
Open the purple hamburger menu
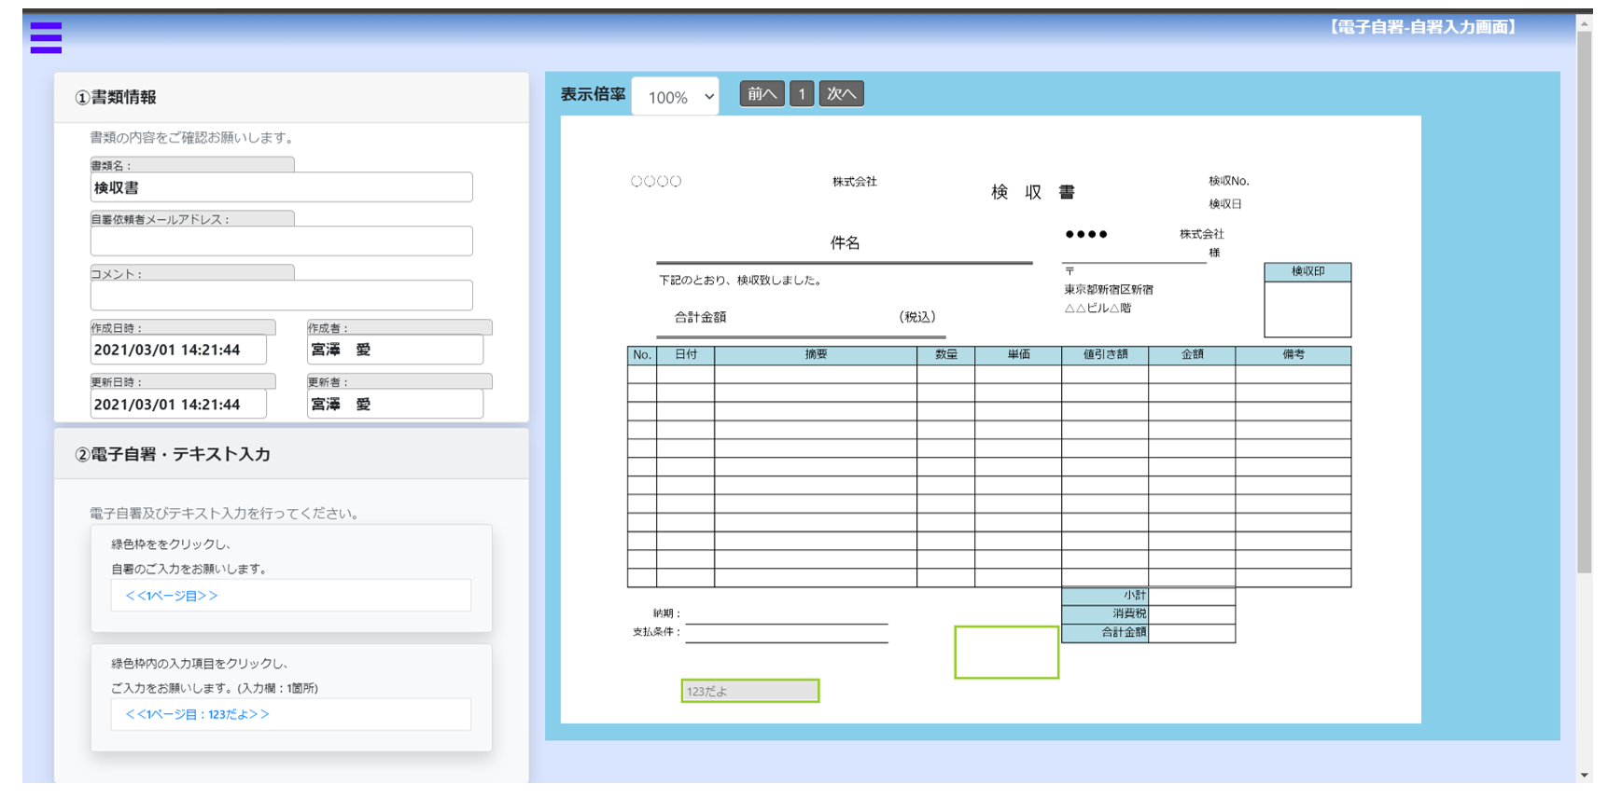[x=46, y=37]
